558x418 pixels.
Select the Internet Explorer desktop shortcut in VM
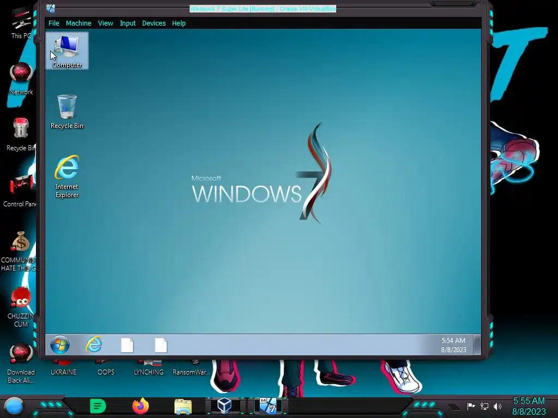point(67,177)
